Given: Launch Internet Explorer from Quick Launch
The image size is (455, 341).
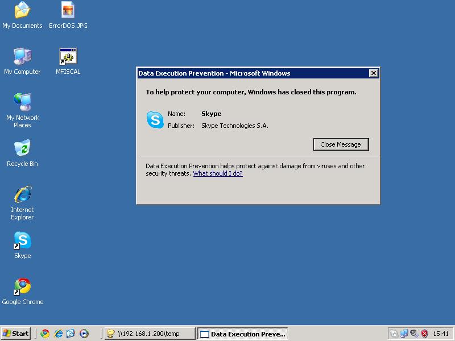Looking at the screenshot, I should pyautogui.click(x=58, y=334).
